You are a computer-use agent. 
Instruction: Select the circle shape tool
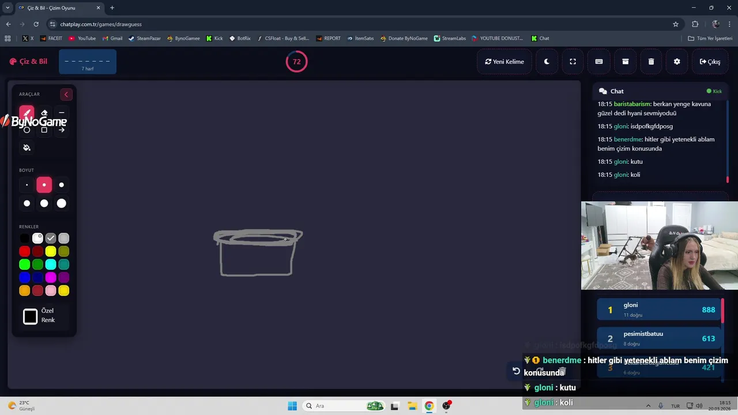tap(27, 130)
